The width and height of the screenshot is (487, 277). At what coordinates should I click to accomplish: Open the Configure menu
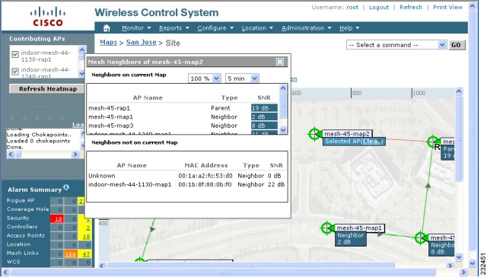(215, 28)
